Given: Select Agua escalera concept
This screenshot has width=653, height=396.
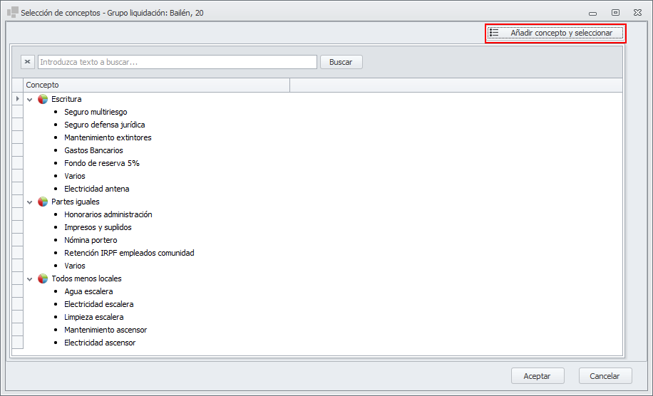Looking at the screenshot, I should click(88, 291).
